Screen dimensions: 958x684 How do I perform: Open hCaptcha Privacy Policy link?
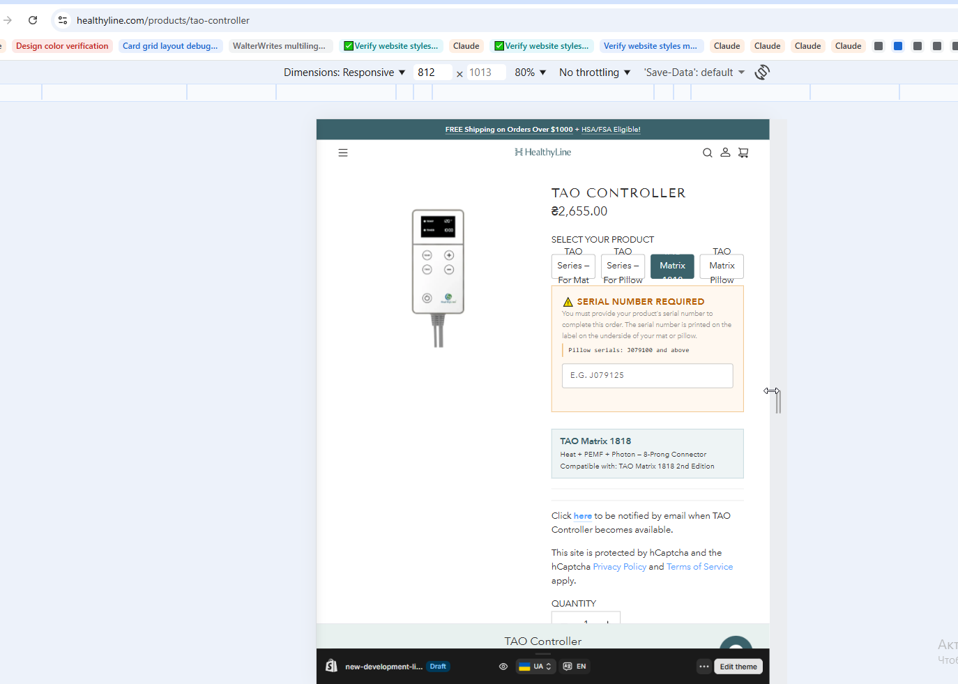click(619, 567)
